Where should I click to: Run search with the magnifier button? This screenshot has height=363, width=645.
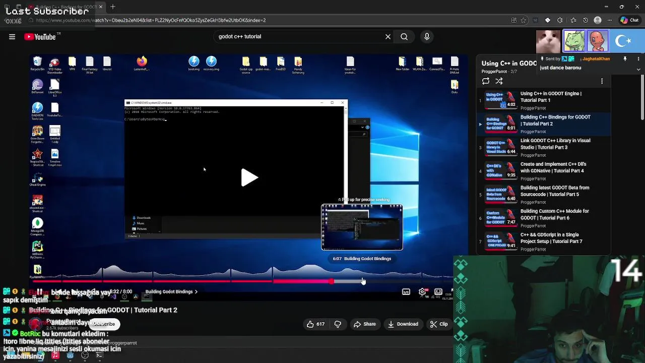tap(404, 37)
